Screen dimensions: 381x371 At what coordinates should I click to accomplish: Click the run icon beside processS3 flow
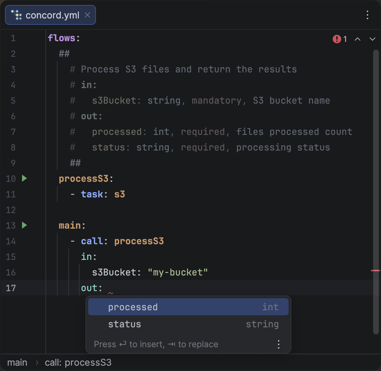tap(24, 178)
